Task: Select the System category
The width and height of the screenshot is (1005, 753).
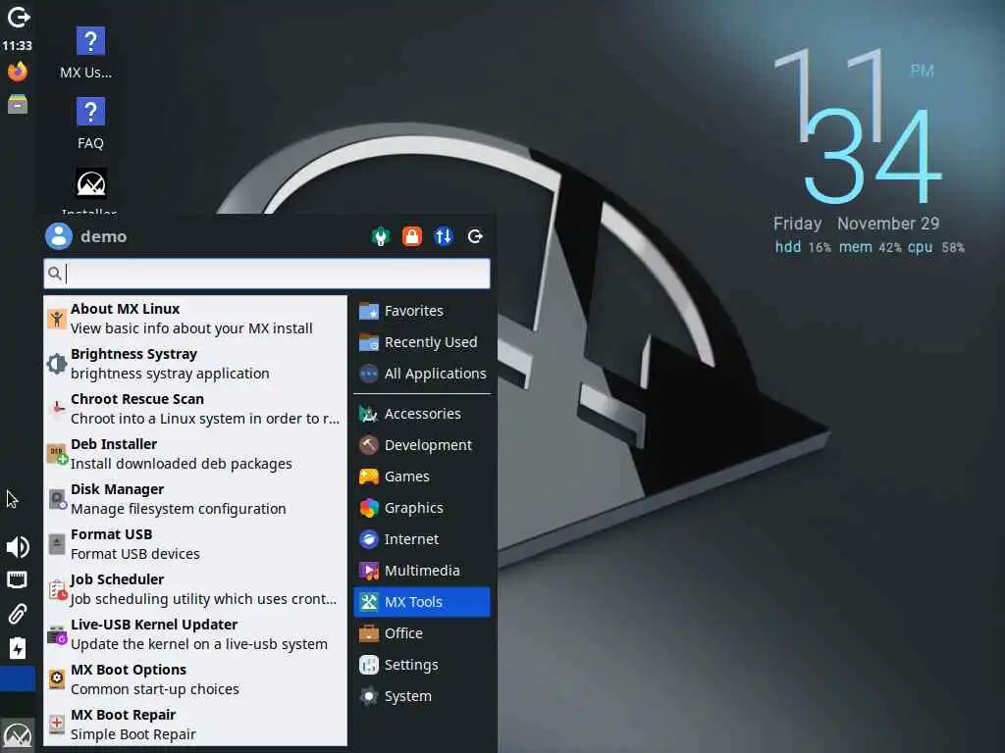Action: pos(422,697)
